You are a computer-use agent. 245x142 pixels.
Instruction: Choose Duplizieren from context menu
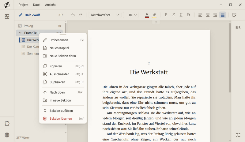pos(63,82)
